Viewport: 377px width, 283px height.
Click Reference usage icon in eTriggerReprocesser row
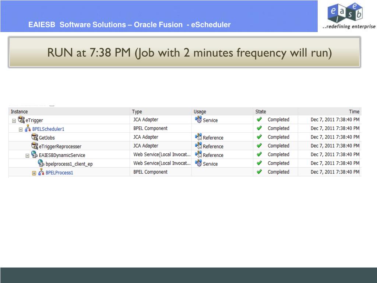click(x=198, y=146)
